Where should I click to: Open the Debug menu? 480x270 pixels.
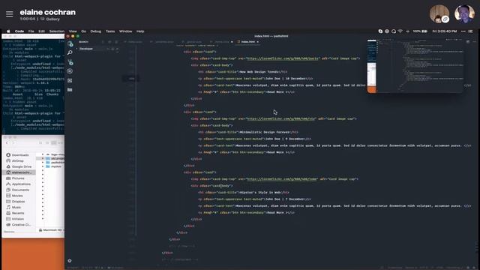pyautogui.click(x=95, y=31)
